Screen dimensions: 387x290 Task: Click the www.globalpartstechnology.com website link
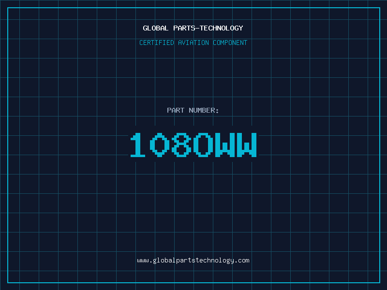point(193,261)
